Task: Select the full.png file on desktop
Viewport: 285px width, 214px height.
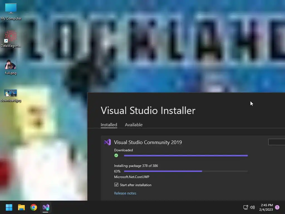Action: pyautogui.click(x=11, y=67)
